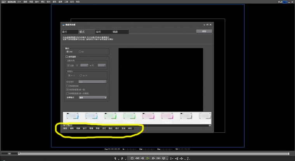Viewport: 295px width, 161px height.
Task: Step back one frame button
Action: tap(142, 159)
